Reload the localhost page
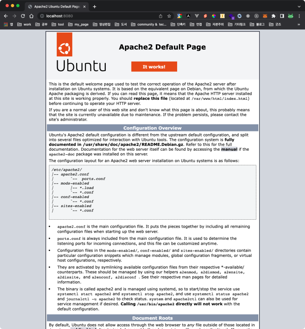The height and width of the screenshot is (329, 305). 23,16
